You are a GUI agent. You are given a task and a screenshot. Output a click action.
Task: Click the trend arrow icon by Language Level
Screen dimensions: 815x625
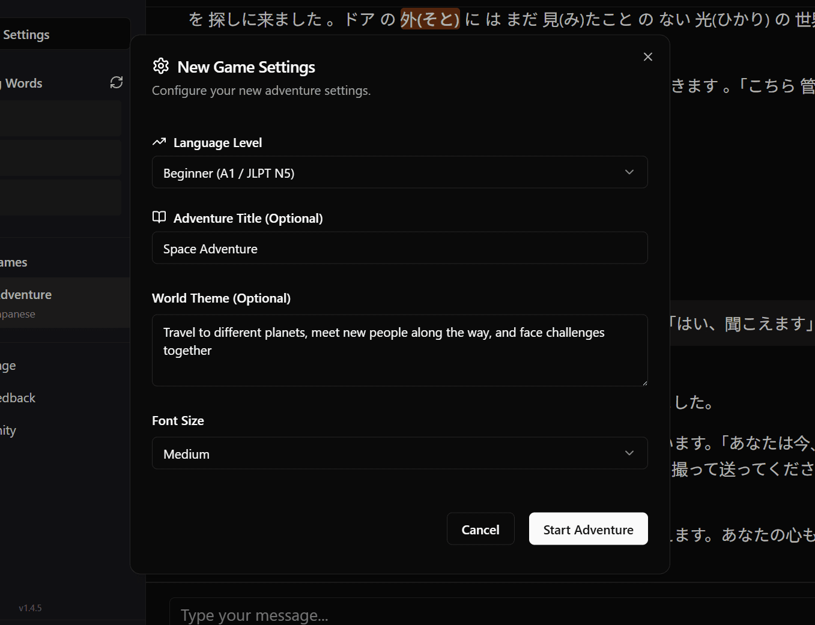pos(159,142)
